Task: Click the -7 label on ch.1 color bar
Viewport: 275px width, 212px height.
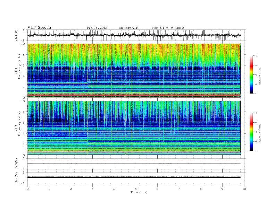Action: click(256, 94)
